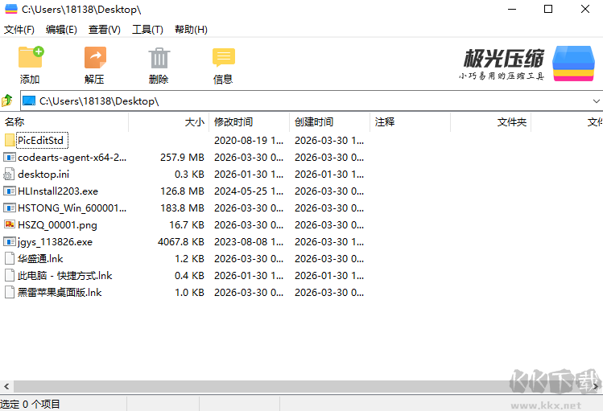Expand the address path dropdown arrow
Image resolution: width=603 pixels, height=411 pixels.
click(596, 101)
